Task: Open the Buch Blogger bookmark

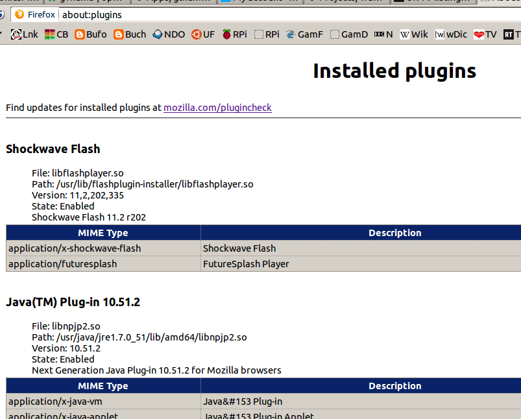Action: click(x=130, y=34)
